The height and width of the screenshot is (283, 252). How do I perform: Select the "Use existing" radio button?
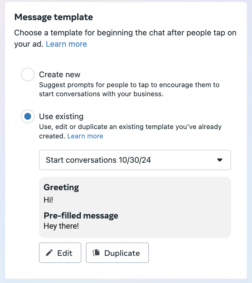point(28,117)
